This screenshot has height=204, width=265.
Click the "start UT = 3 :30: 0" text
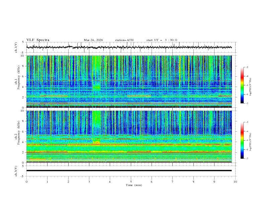pos(162,40)
